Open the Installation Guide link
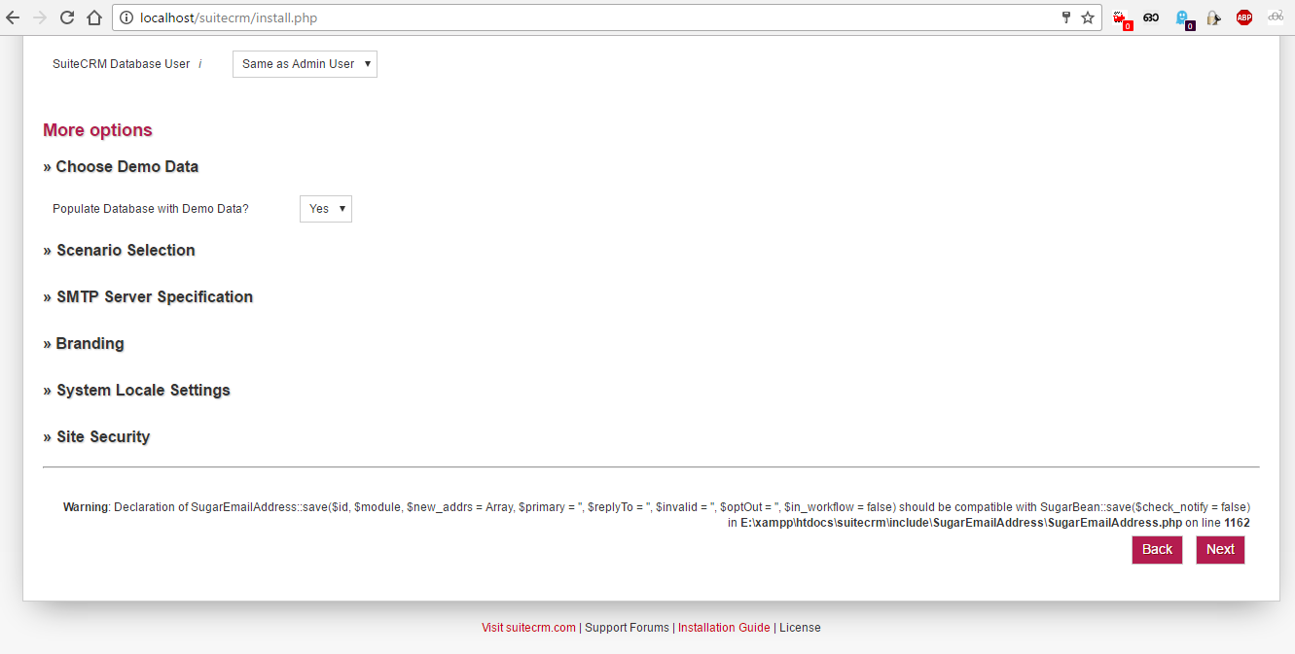This screenshot has width=1295, height=654. [724, 628]
